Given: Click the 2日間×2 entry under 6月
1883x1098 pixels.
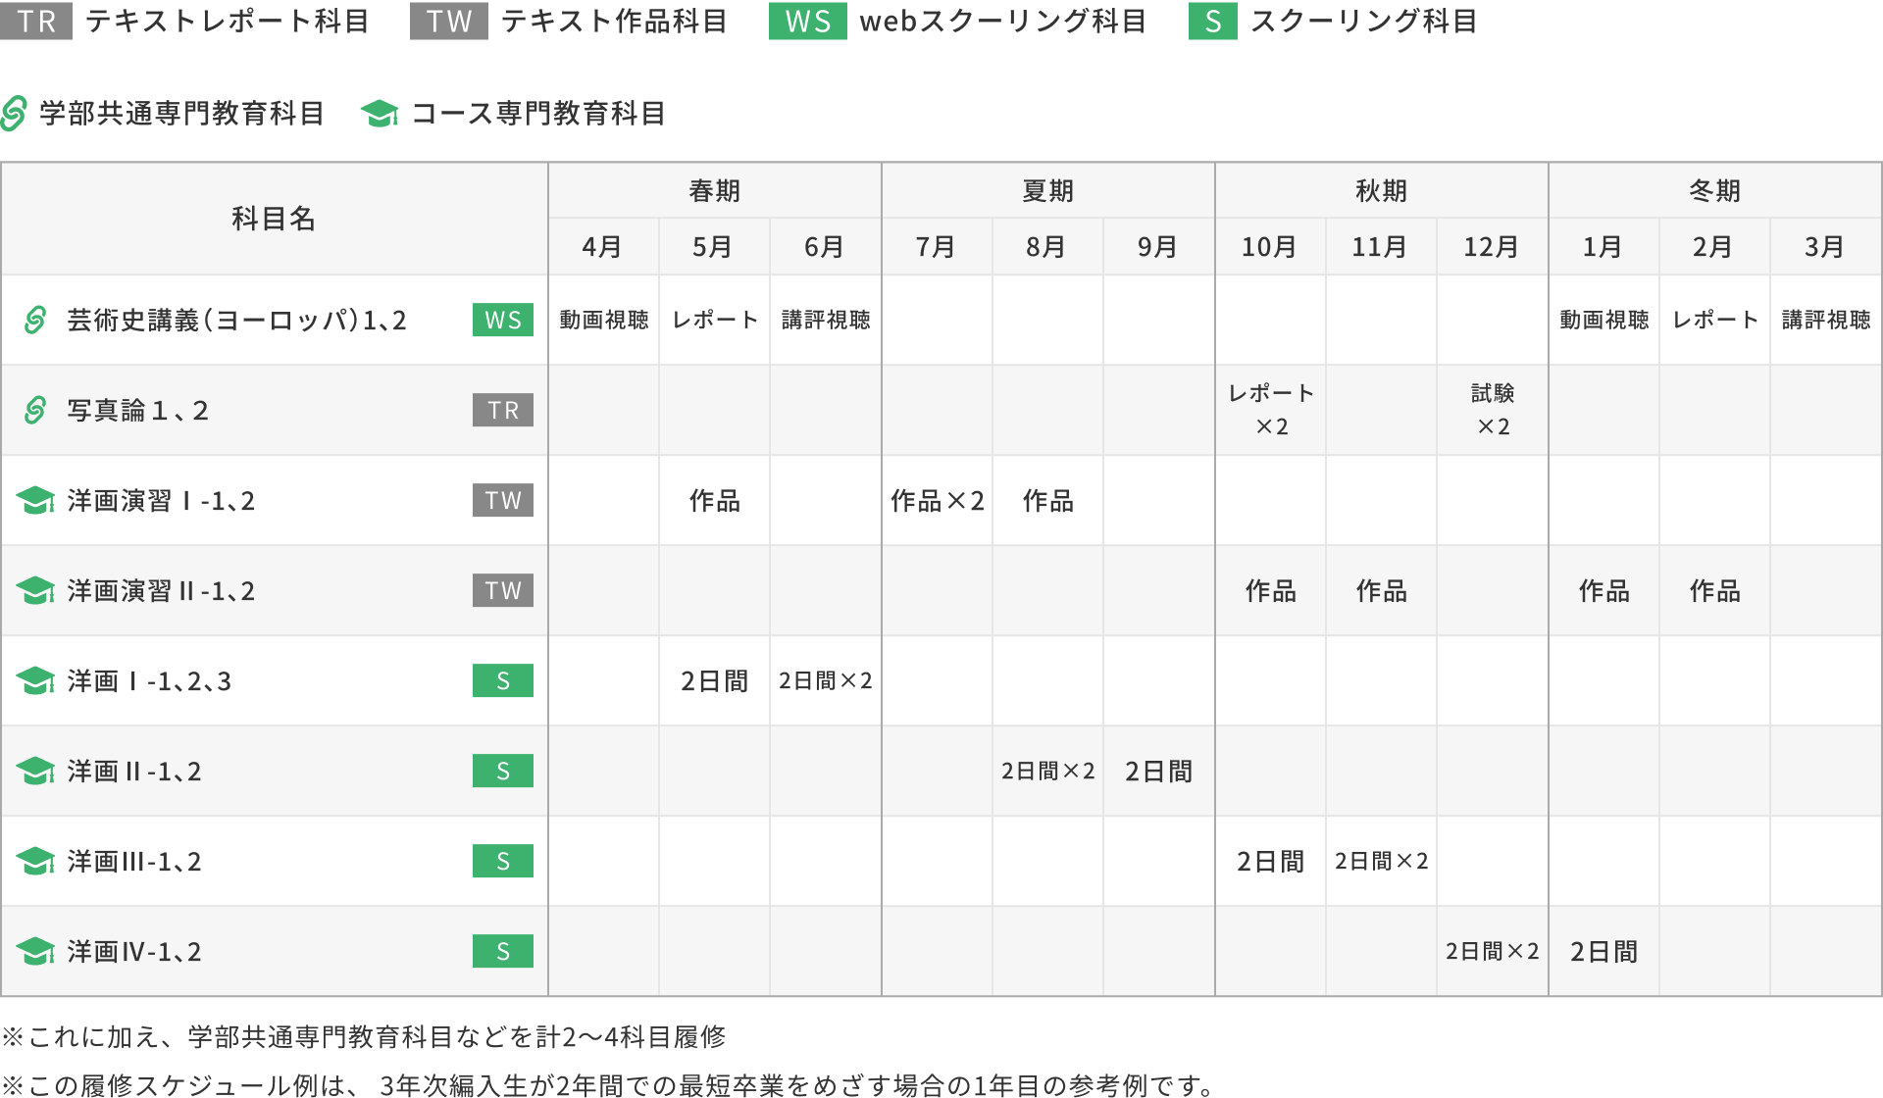Looking at the screenshot, I should (x=825, y=680).
